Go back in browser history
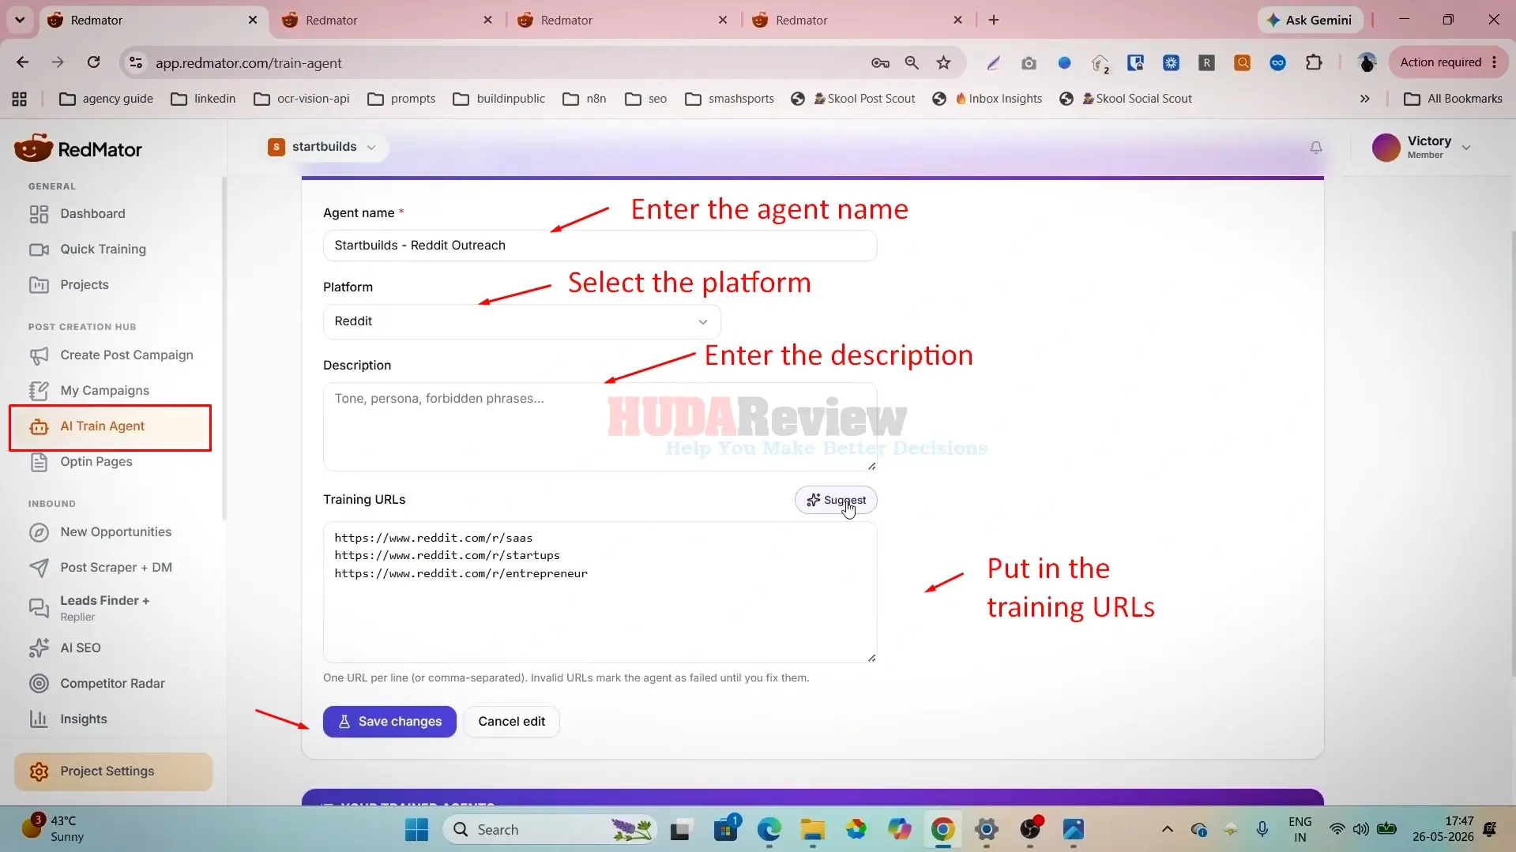Screen dimensions: 1516x852 point(22,62)
